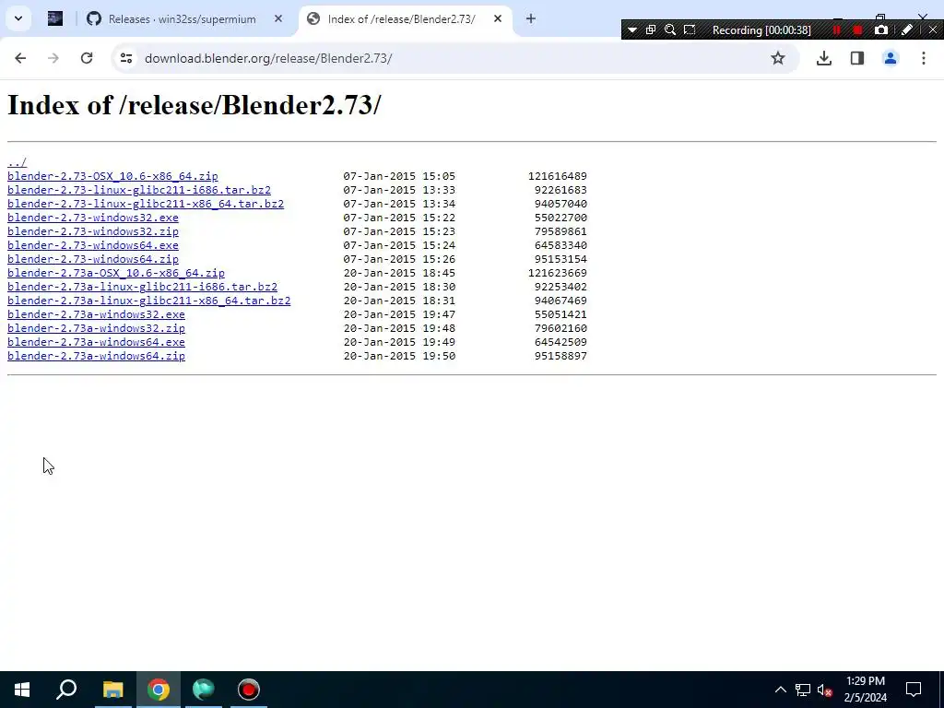This screenshot has height=708, width=944.
Task: Open a new browser tab
Action: pyautogui.click(x=530, y=19)
